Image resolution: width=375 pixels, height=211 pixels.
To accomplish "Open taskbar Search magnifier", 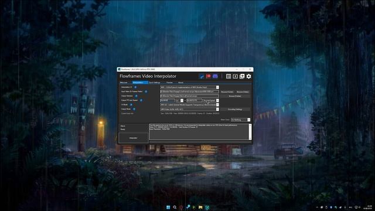I will tap(175, 207).
